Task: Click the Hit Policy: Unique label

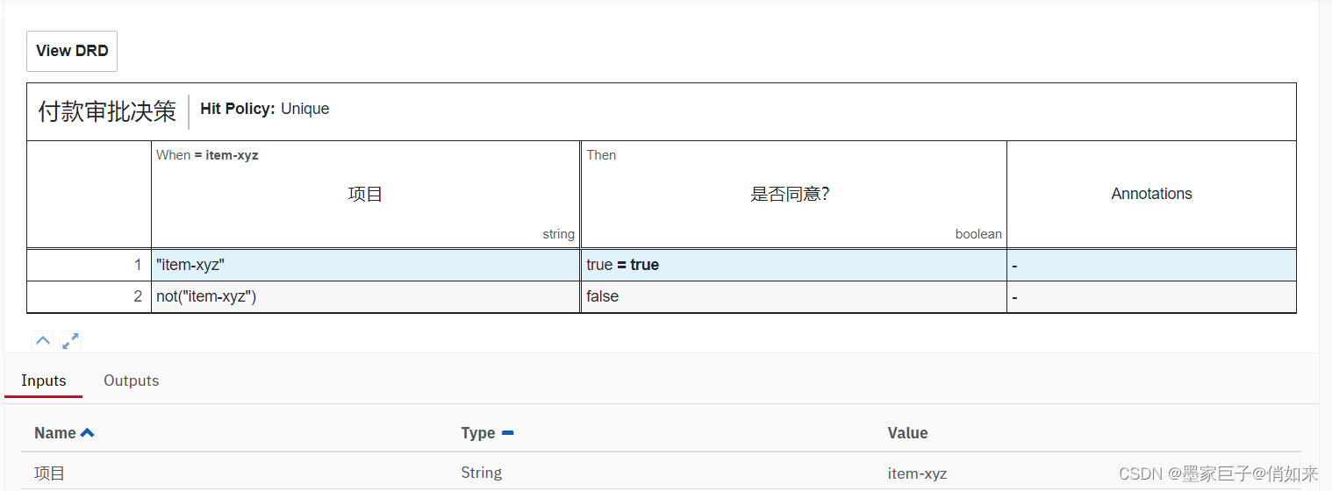Action: 265,109
